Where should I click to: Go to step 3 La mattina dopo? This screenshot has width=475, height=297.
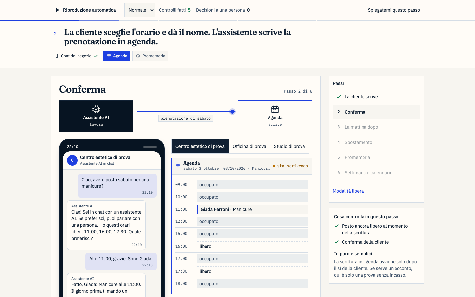coord(376,127)
